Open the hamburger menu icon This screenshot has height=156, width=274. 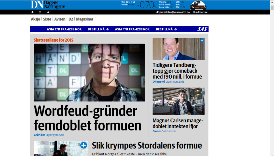(x=40, y=12)
